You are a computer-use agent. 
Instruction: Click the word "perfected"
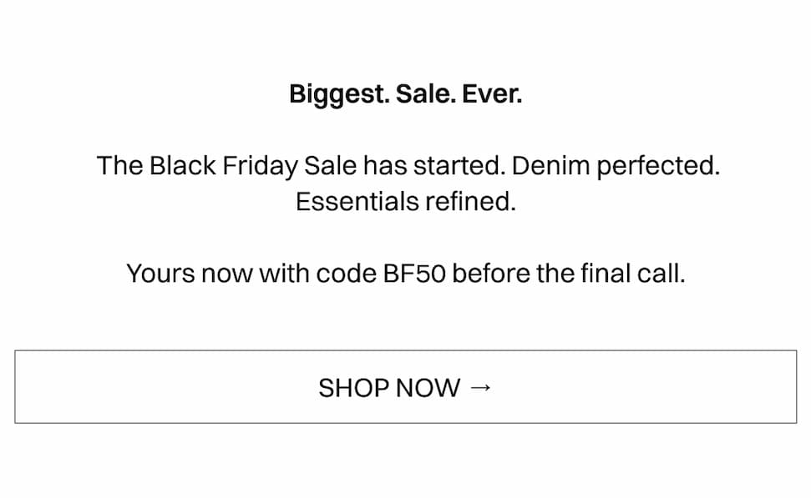tap(654, 165)
